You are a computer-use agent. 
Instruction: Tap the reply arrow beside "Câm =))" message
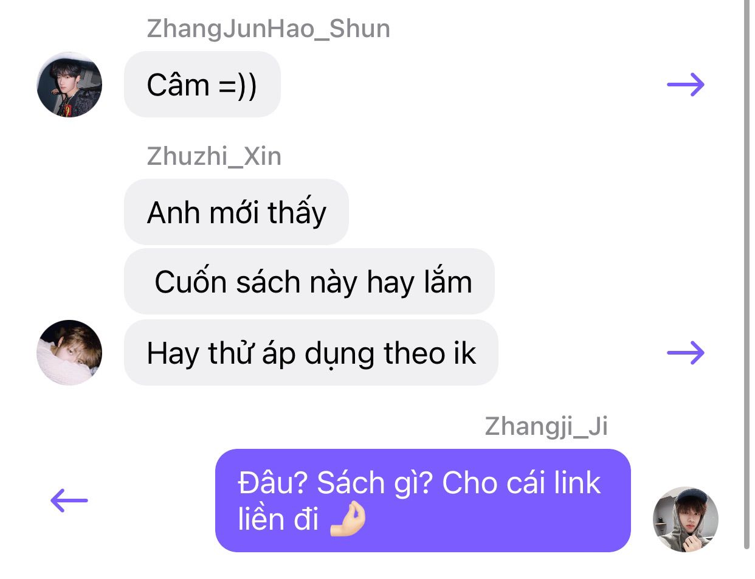(x=686, y=85)
